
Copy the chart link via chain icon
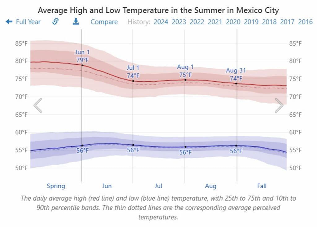coord(55,22)
